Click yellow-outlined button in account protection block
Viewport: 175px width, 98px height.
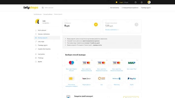coord(131,97)
